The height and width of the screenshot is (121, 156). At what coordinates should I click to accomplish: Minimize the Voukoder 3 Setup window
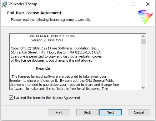(x=119, y=4)
